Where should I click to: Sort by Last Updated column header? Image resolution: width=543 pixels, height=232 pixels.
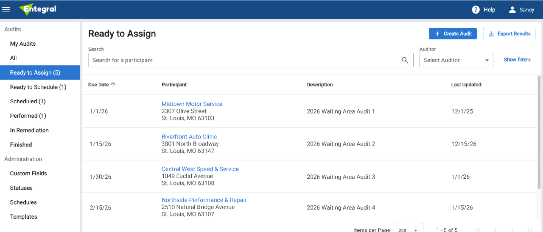(x=466, y=85)
